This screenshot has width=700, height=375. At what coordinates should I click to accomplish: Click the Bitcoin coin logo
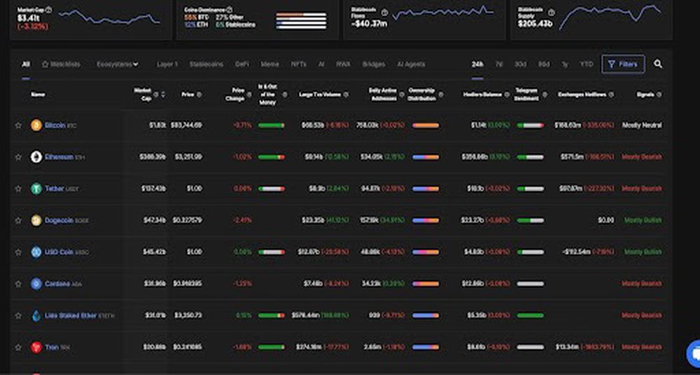tap(36, 125)
